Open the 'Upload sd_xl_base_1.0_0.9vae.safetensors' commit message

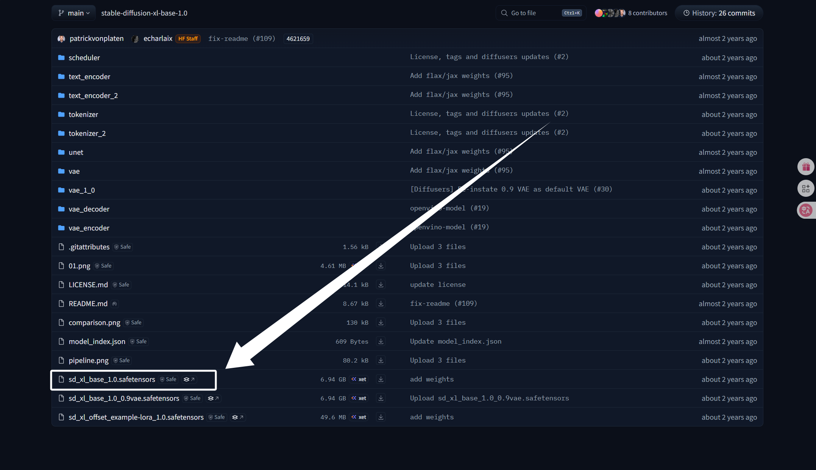pyautogui.click(x=489, y=398)
